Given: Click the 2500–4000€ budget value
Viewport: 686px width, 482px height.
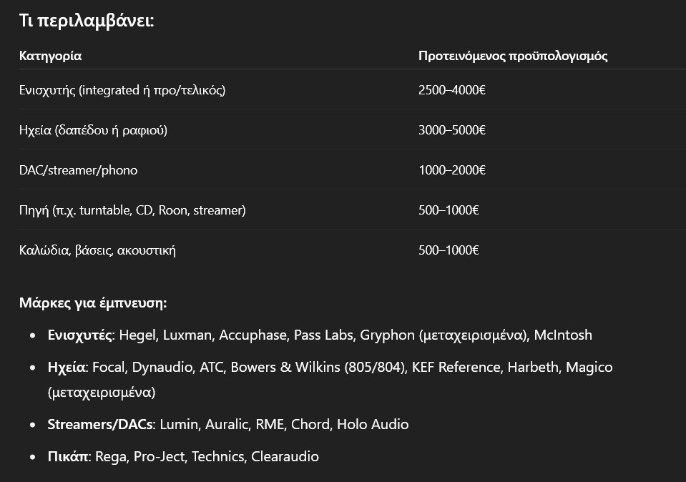Looking at the screenshot, I should coord(452,90).
